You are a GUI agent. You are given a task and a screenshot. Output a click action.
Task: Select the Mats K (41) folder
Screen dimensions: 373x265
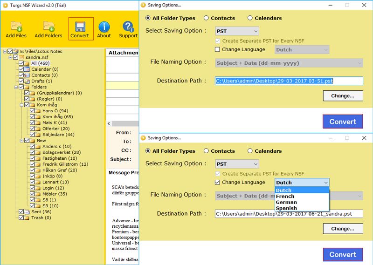pos(55,122)
